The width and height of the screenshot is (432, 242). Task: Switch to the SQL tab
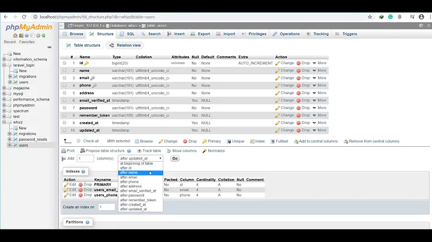(x=127, y=34)
